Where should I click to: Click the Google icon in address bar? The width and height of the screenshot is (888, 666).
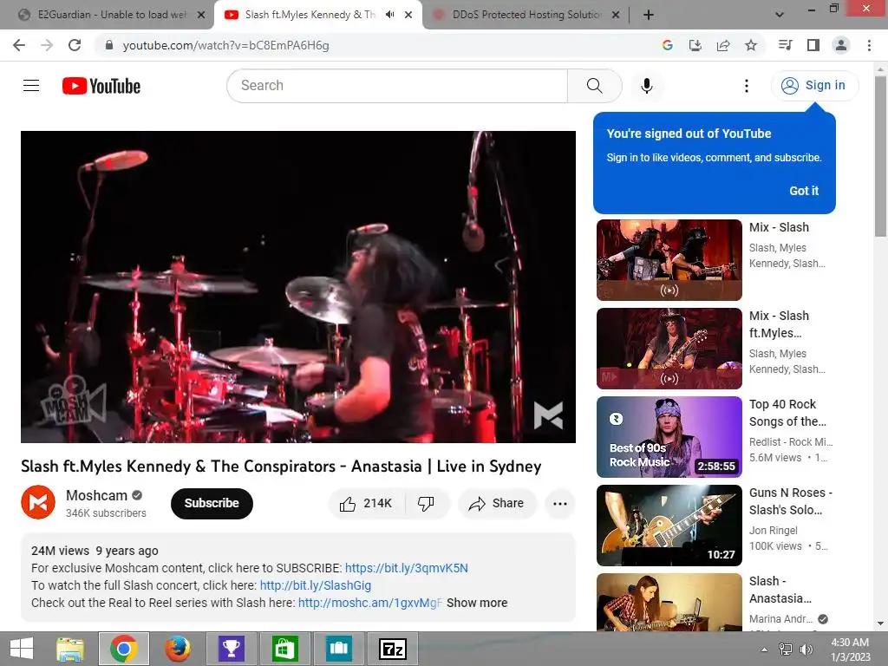[668, 45]
